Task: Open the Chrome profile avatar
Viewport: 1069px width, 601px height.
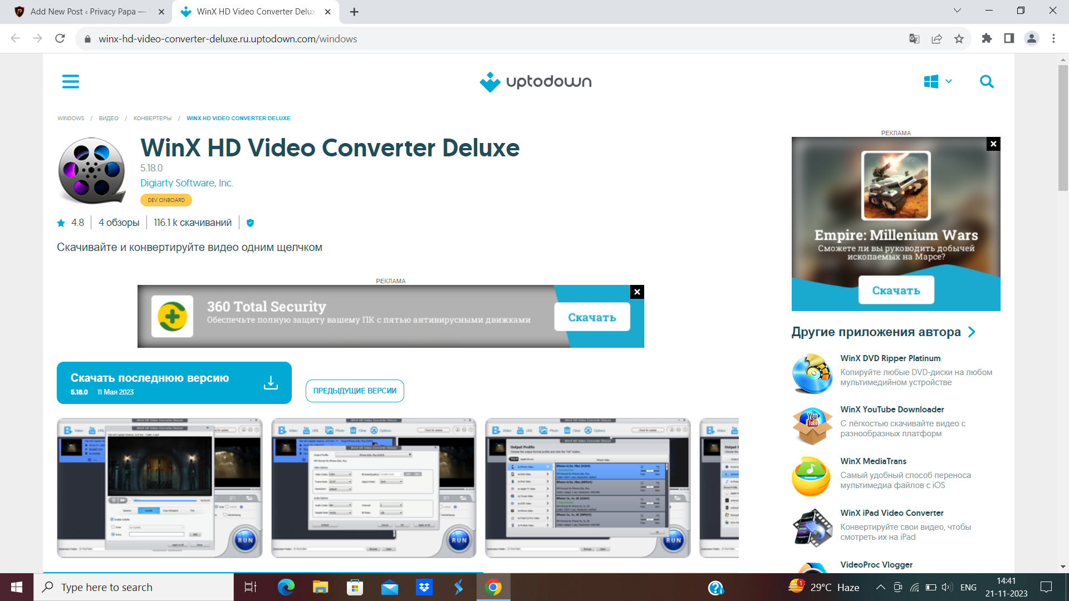Action: 1032,38
